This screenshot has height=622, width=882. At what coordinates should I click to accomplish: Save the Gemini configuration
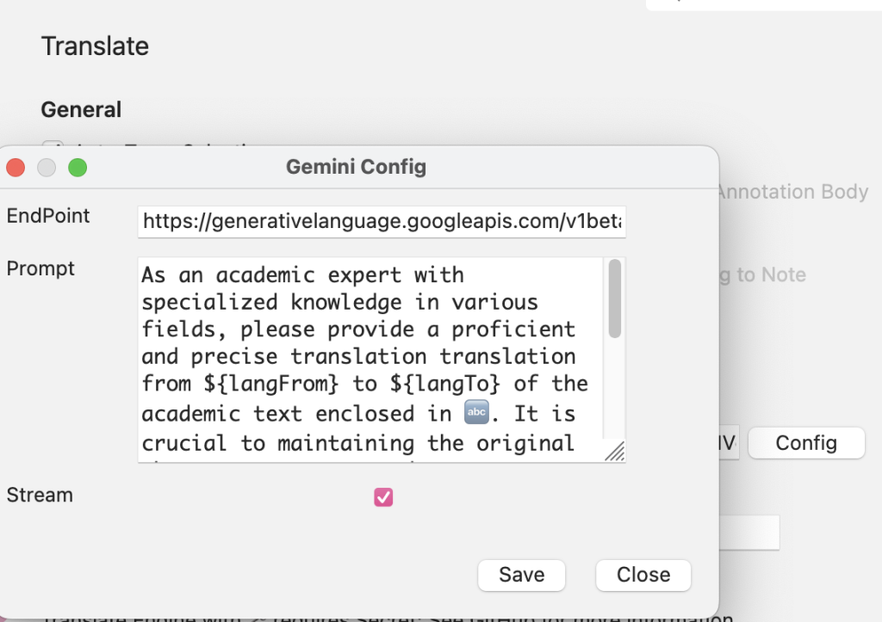[521, 575]
